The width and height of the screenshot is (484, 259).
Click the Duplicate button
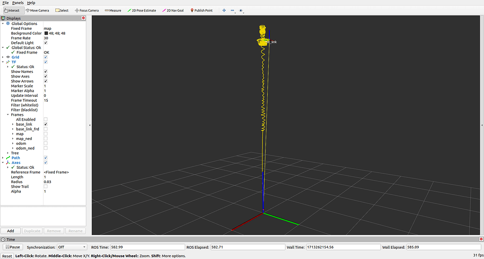pyautogui.click(x=32, y=231)
